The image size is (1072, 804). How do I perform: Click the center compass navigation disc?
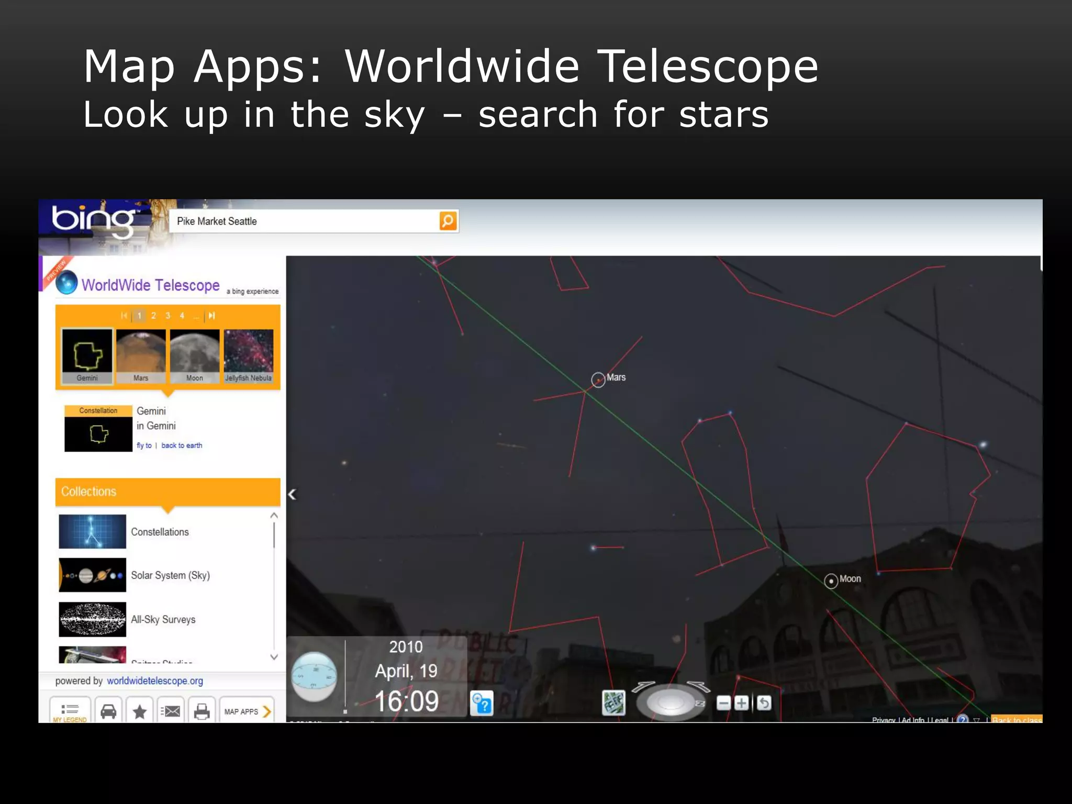(x=671, y=702)
